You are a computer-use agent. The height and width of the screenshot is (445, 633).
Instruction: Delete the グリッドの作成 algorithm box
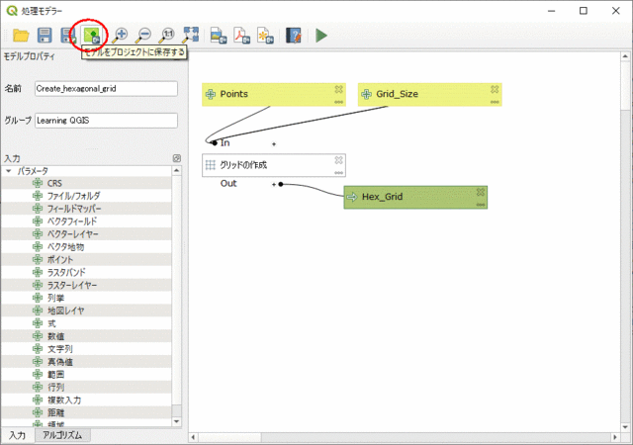pyautogui.click(x=338, y=160)
